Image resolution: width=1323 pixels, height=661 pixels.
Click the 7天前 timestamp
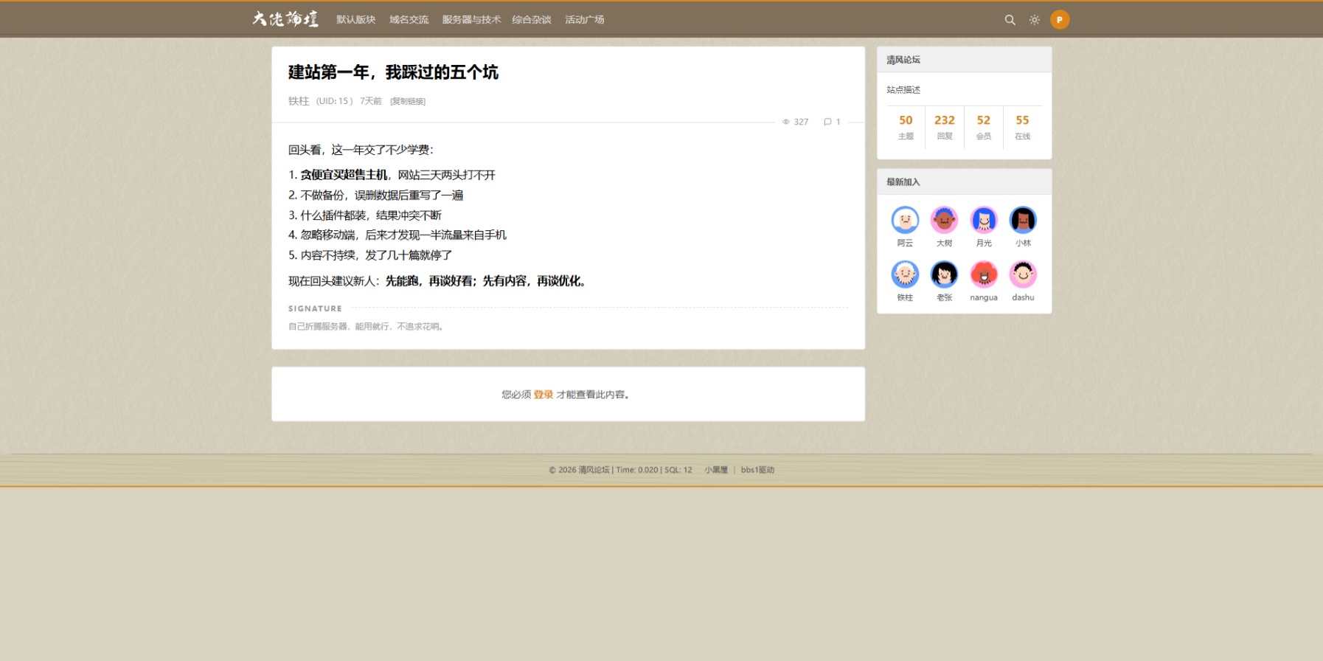[371, 101]
